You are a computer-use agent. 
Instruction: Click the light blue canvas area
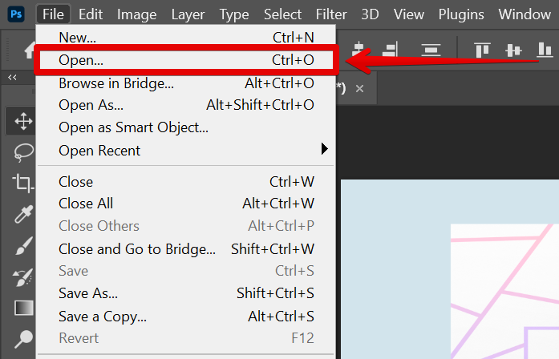pyautogui.click(x=393, y=240)
